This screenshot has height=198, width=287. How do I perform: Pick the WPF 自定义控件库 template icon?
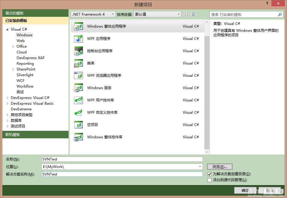click(x=78, y=112)
